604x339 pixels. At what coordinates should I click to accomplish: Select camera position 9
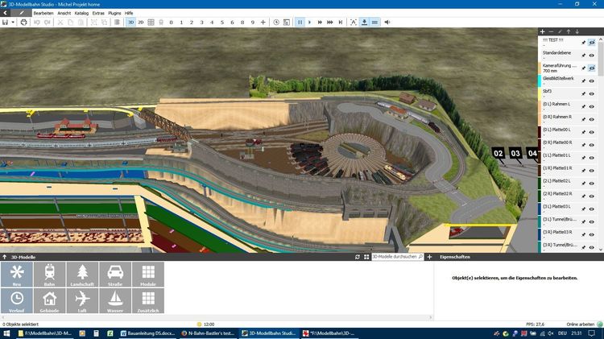(253, 23)
